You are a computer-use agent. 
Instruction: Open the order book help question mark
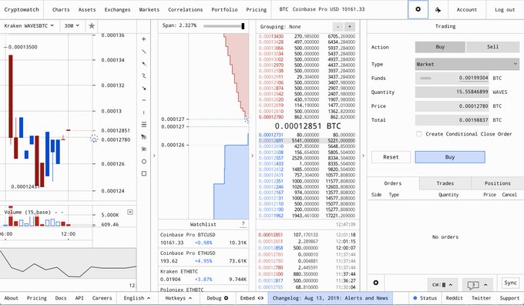pos(244,224)
